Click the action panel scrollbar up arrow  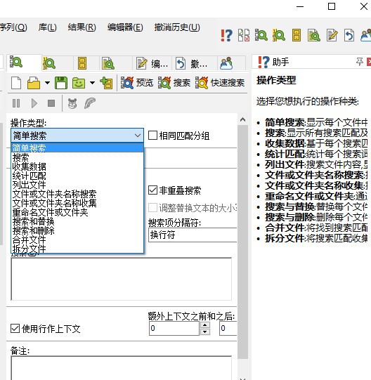pos(242,119)
